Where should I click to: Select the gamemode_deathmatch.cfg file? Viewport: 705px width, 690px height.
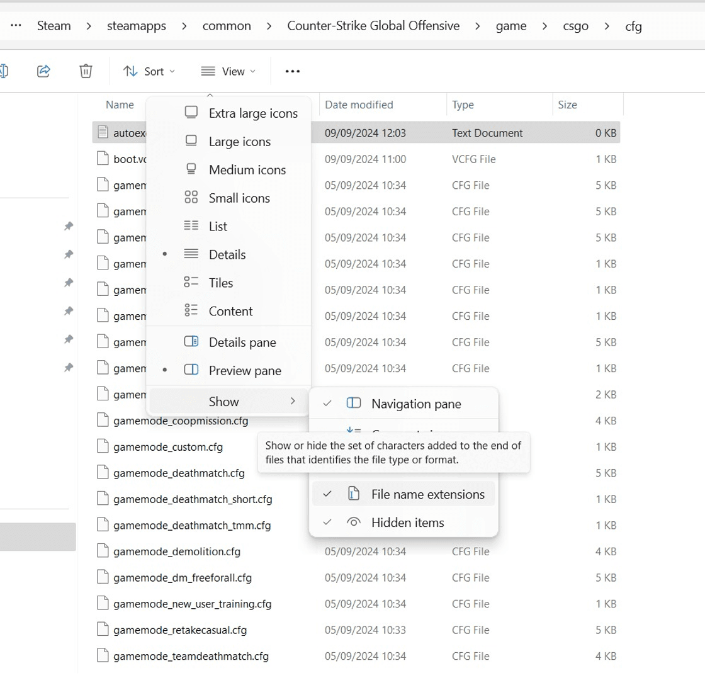179,473
